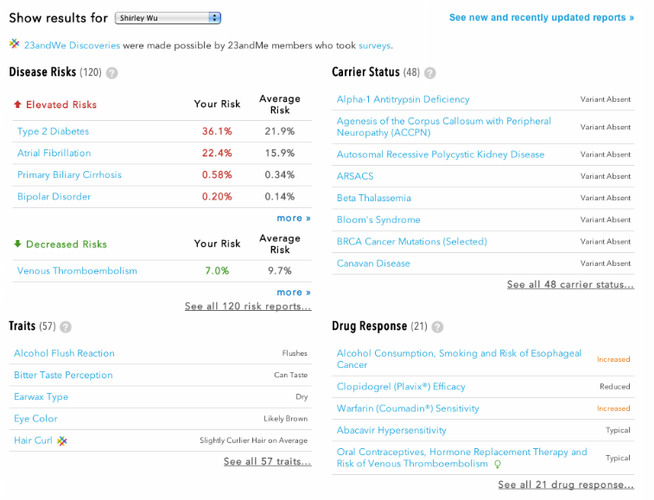Screen dimensions: 654x500
Task: Open Eye Color trait report
Action: click(35, 418)
